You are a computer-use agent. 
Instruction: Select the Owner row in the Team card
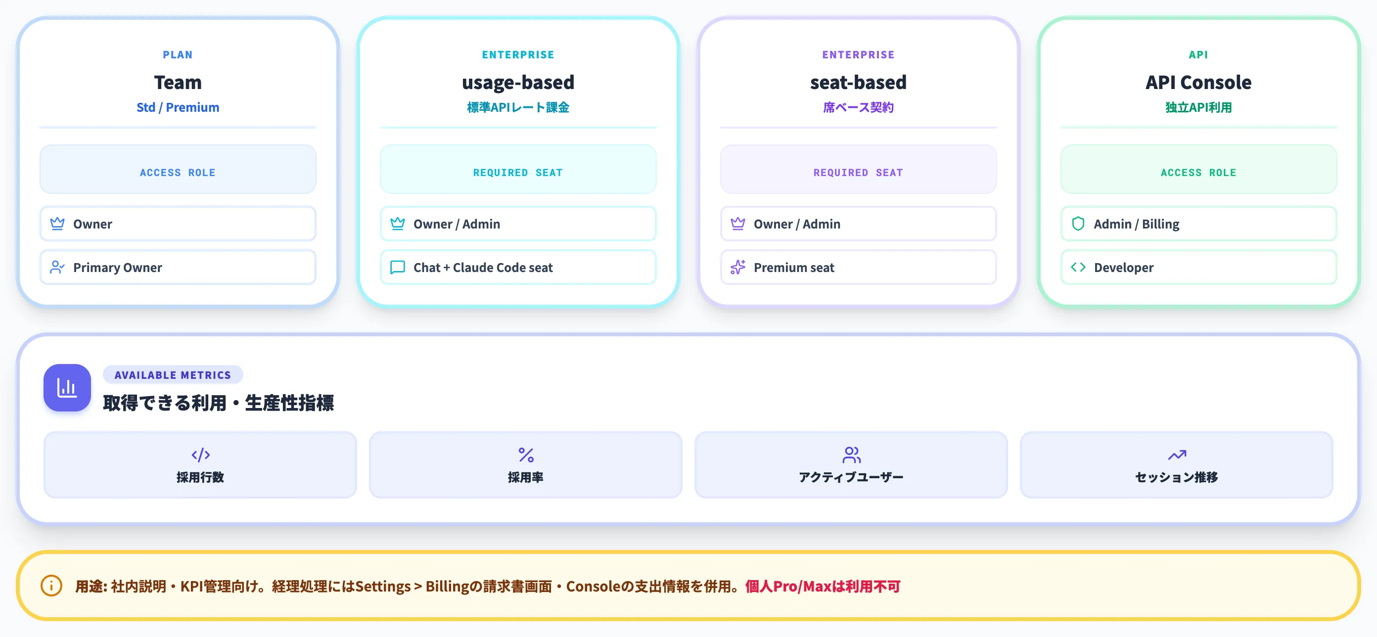[x=178, y=224]
